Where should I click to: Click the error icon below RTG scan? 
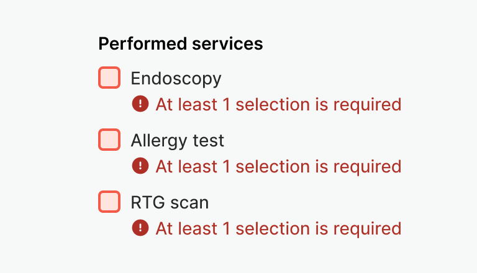140,228
